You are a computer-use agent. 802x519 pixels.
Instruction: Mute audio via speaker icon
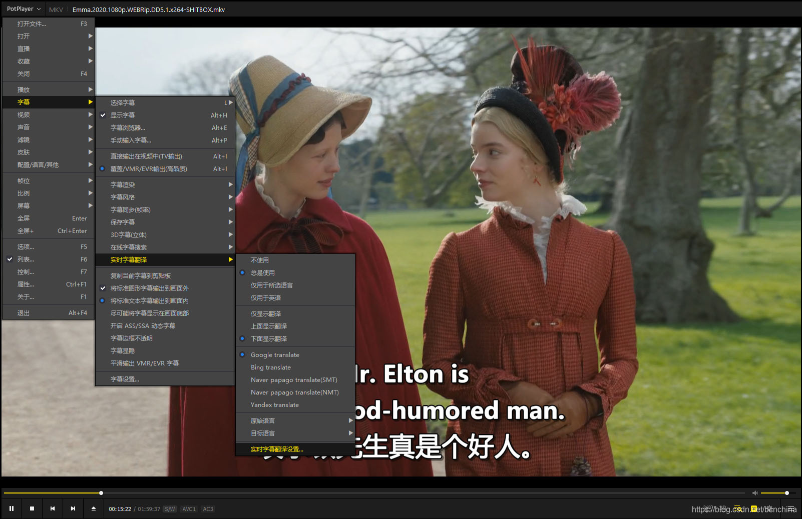pos(755,493)
